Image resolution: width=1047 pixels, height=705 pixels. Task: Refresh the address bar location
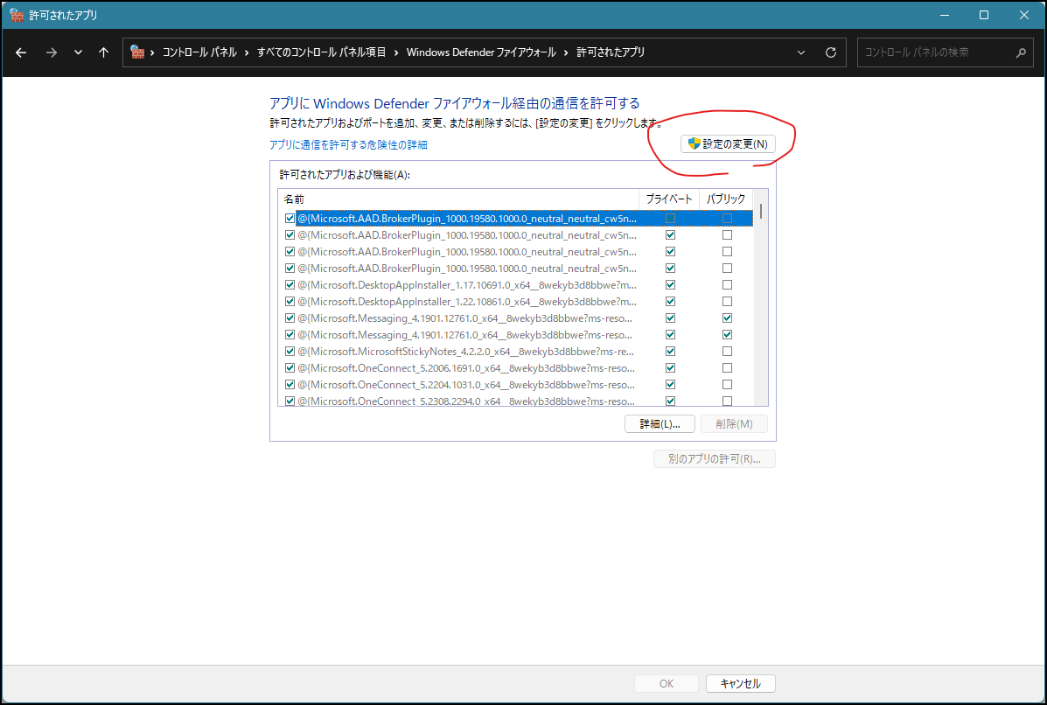click(831, 52)
